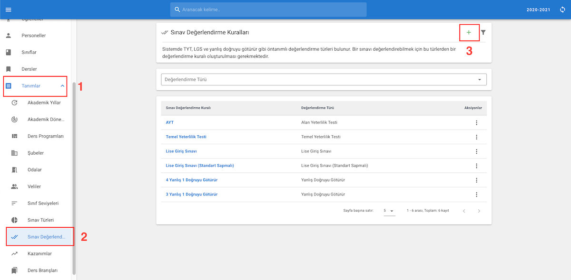Click the Odalar door icon
Viewport: 571px width, 280px height.
[15, 170]
